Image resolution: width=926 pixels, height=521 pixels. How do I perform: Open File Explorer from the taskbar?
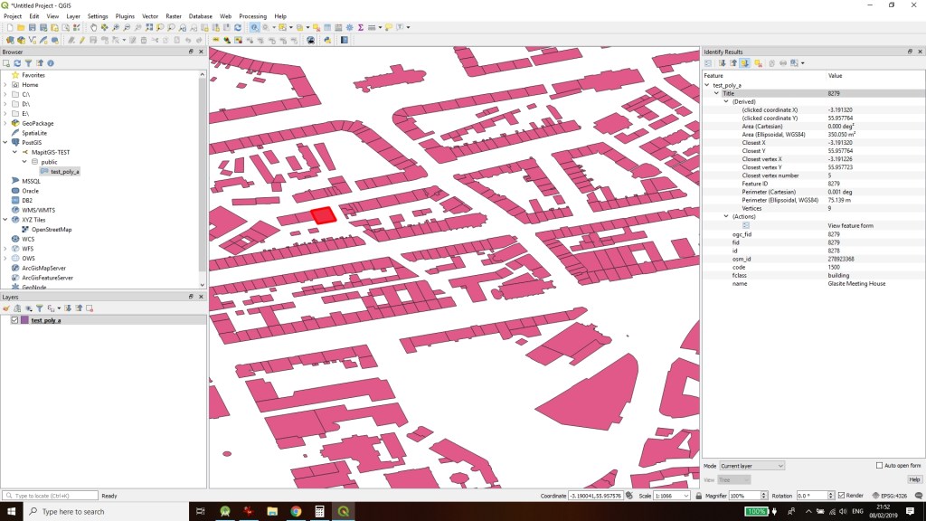[x=272, y=512]
